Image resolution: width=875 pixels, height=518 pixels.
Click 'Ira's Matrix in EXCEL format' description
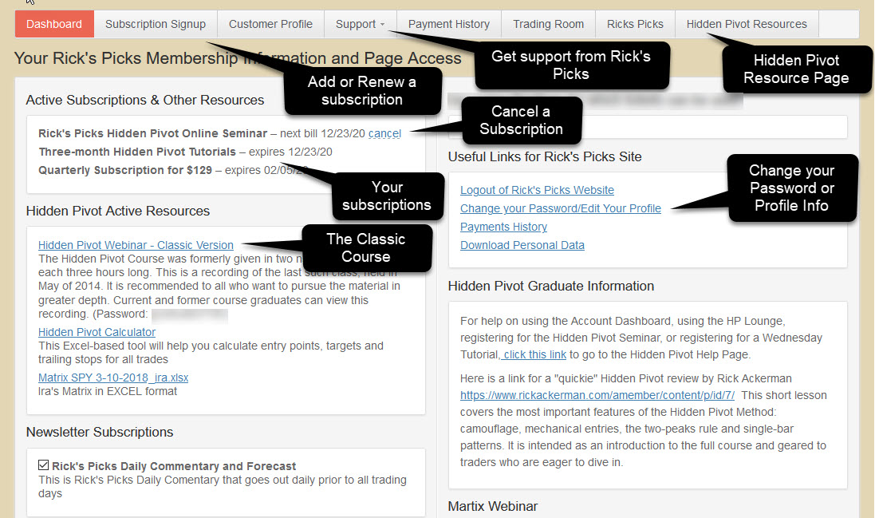coord(108,391)
